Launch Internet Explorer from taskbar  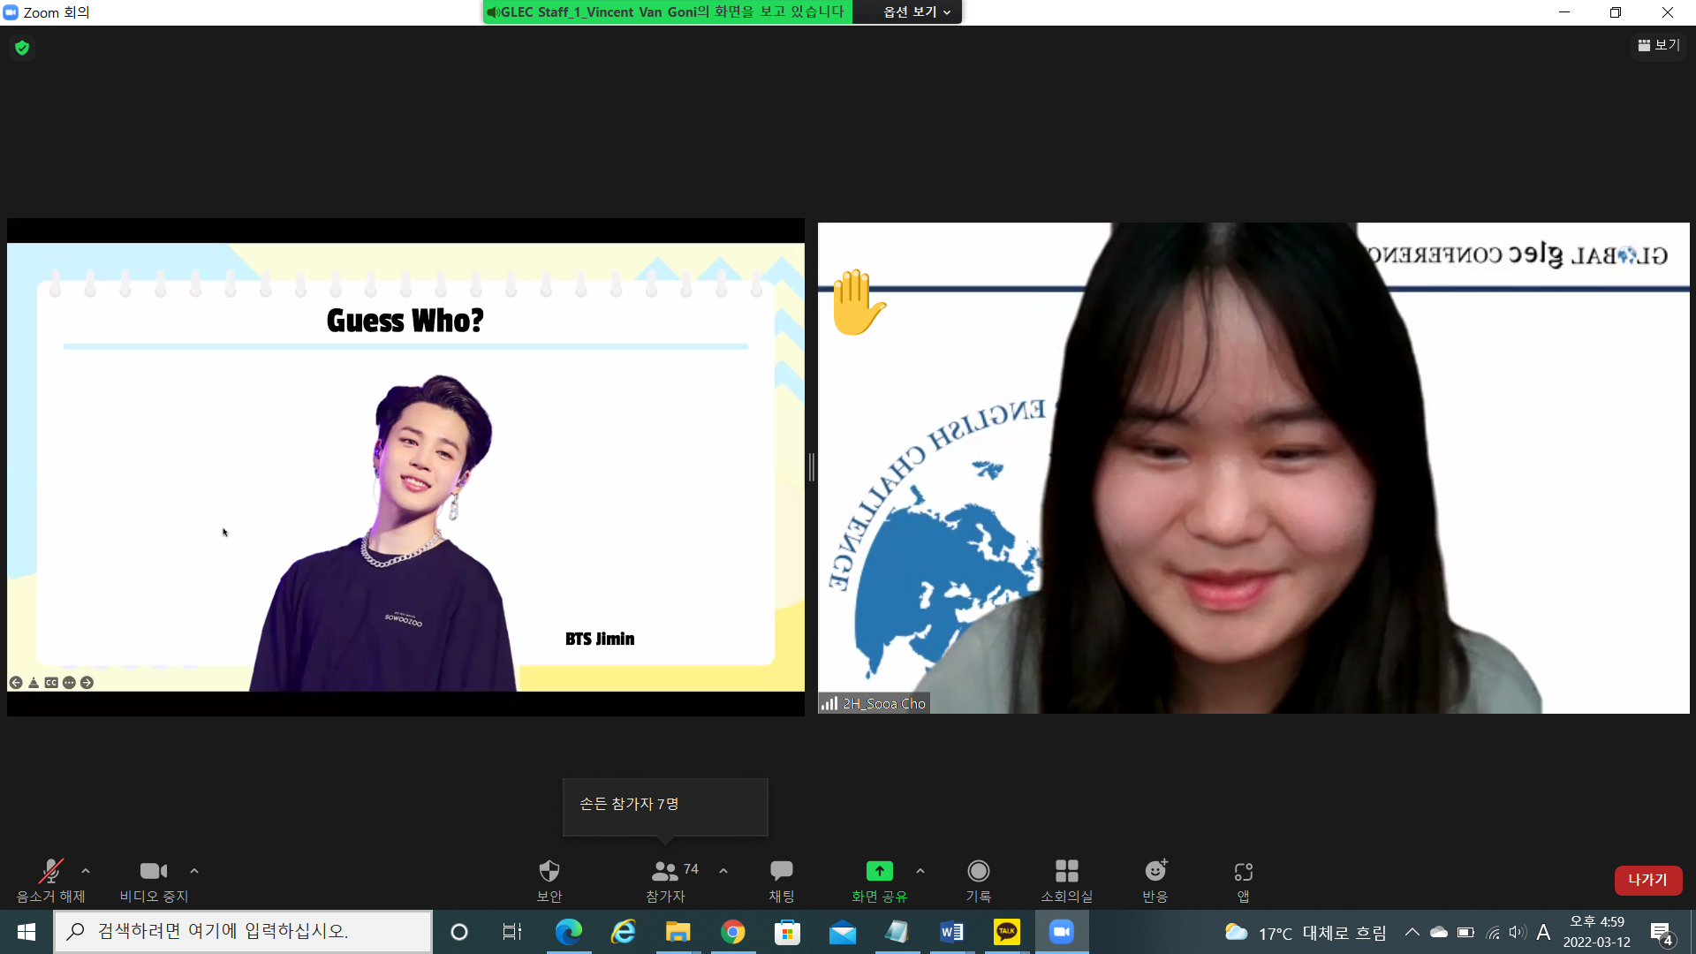point(624,932)
